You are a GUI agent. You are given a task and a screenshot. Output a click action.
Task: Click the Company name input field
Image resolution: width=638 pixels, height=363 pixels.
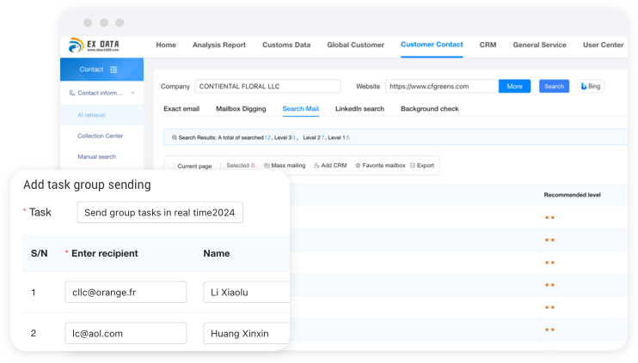tap(267, 87)
